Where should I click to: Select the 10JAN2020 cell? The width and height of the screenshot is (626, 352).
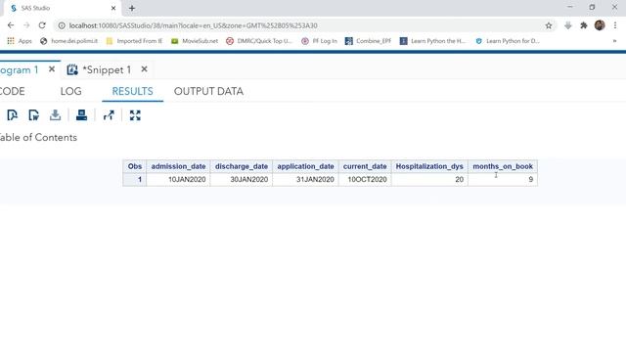(x=178, y=180)
